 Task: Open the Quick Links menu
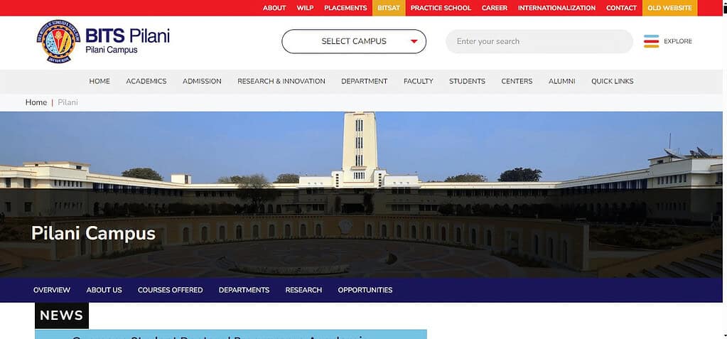coord(612,81)
